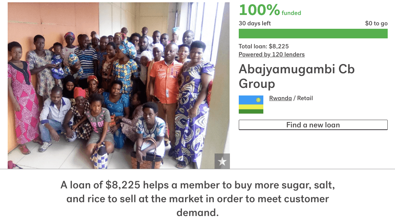Click the woven basket in the photo
The height and width of the screenshot is (221, 395).
coord(147,156)
